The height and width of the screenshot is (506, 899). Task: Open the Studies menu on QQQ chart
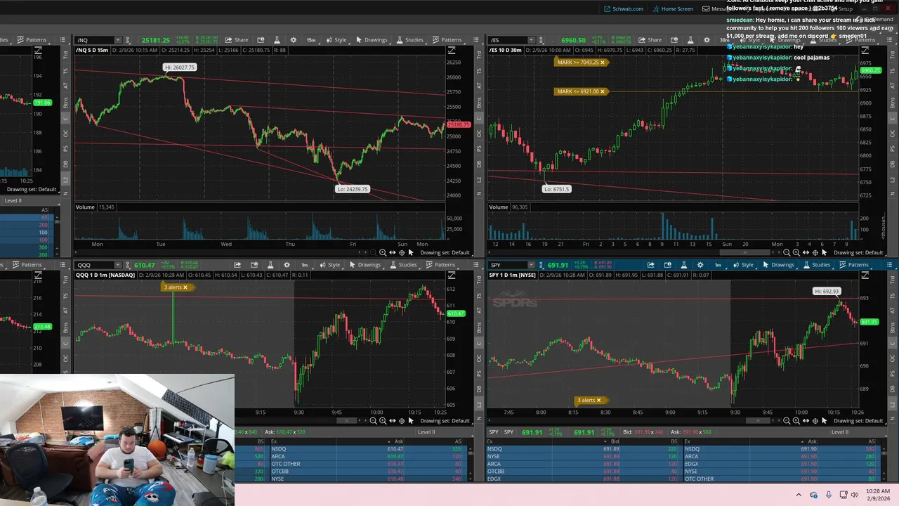[x=404, y=265]
